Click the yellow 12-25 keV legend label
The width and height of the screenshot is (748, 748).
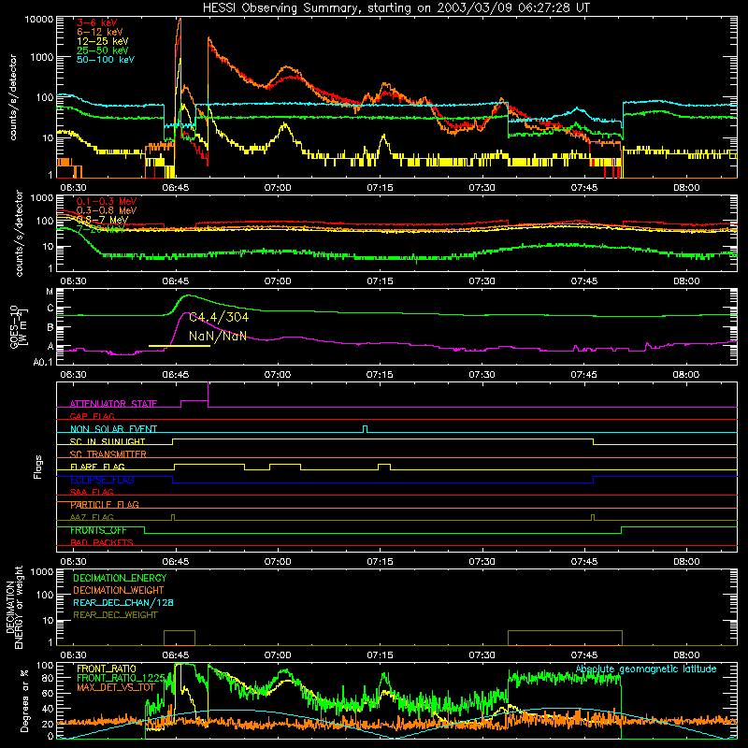pyautogui.click(x=103, y=41)
